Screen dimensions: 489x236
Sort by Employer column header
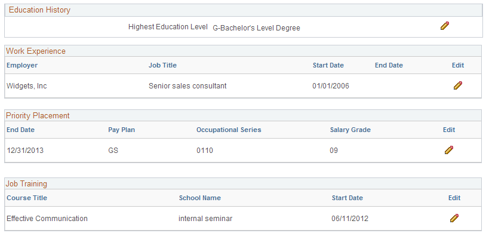pos(22,65)
